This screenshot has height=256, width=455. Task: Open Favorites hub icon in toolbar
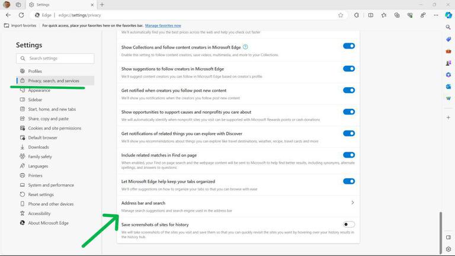pyautogui.click(x=384, y=15)
